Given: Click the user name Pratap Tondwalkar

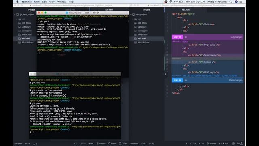Looking at the screenshot, I should point(217,2).
